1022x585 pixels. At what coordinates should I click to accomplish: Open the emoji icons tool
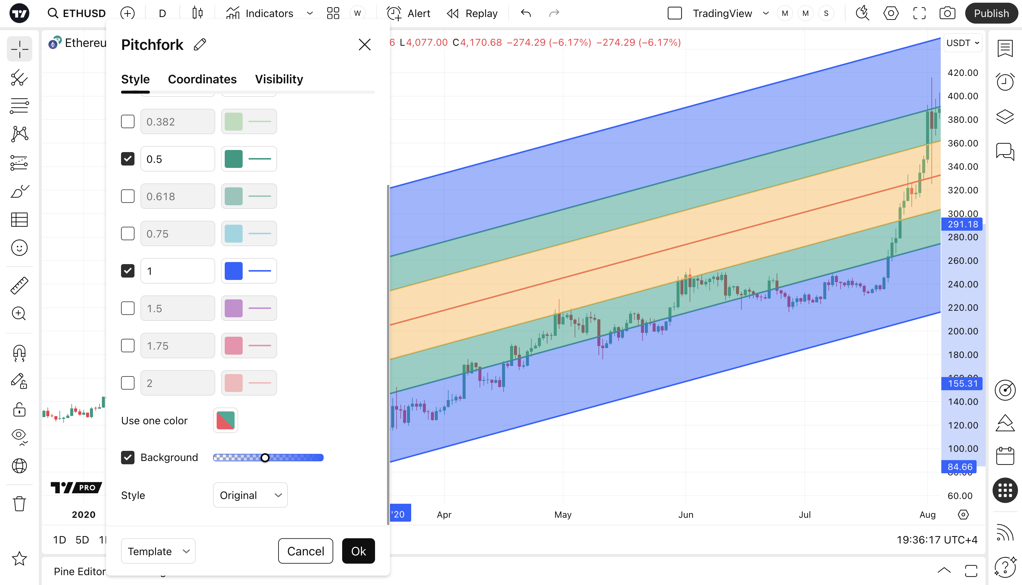click(19, 248)
